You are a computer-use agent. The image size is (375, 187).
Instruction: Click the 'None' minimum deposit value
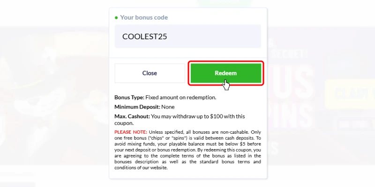[168, 107]
